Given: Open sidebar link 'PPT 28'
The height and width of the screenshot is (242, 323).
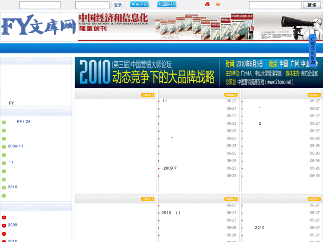Looking at the screenshot, I should (24, 122).
